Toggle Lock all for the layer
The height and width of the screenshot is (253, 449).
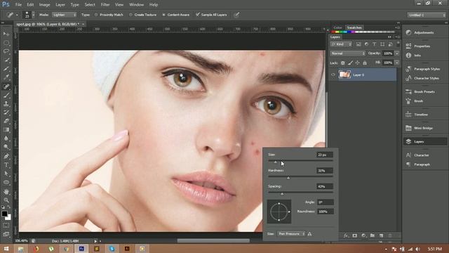pyautogui.click(x=365, y=63)
